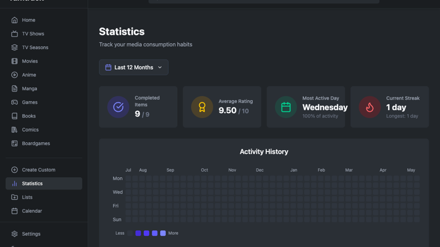Click the Activity History heading
Viewport: 440px width, 247px height.
point(264,151)
